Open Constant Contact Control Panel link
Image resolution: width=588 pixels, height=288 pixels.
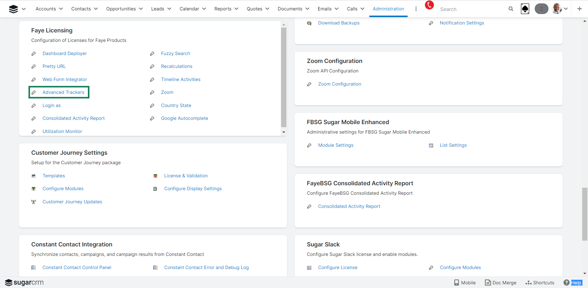pyautogui.click(x=77, y=268)
